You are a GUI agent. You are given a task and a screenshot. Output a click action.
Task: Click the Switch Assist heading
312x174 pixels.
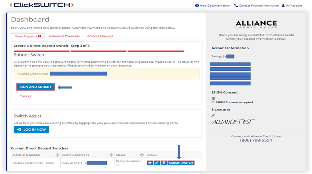[27, 116]
